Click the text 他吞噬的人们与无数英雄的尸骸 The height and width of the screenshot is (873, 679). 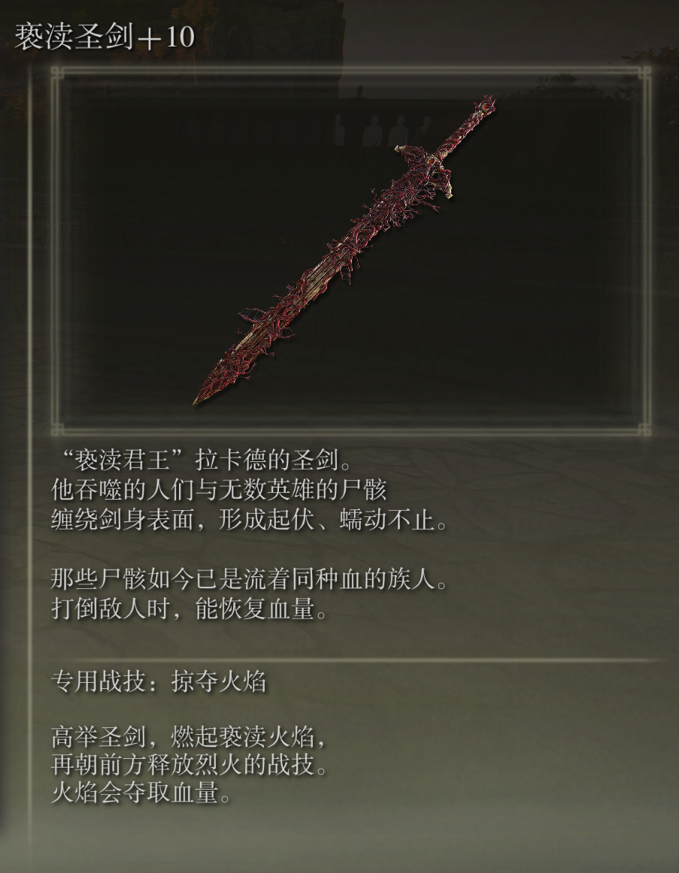point(218,491)
